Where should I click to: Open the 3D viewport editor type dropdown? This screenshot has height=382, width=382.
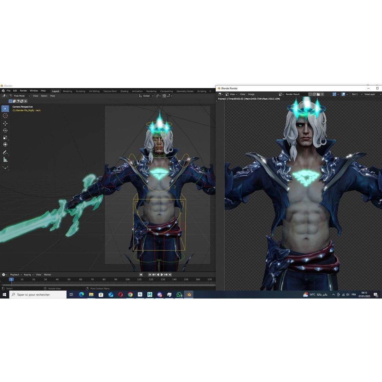[5, 96]
